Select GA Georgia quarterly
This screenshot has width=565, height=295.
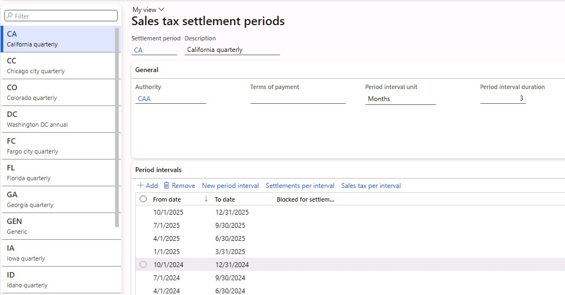pyautogui.click(x=59, y=199)
